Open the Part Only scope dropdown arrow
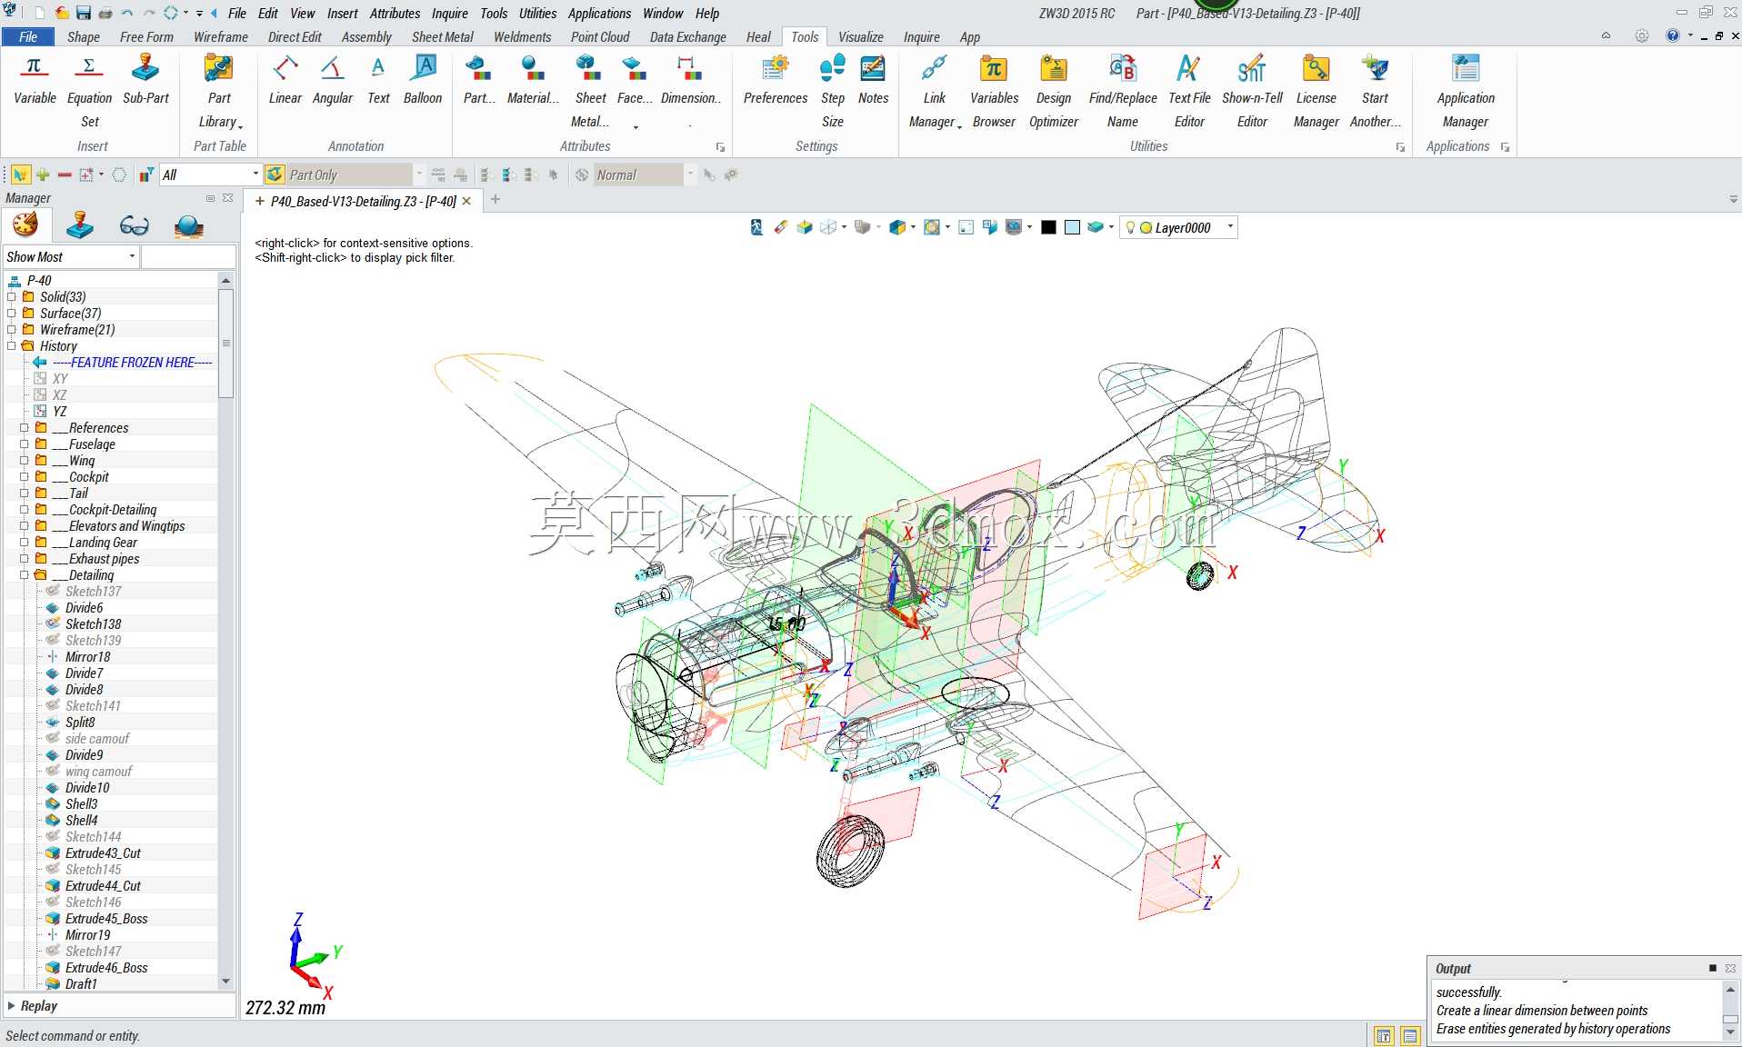The height and width of the screenshot is (1047, 1742). pyautogui.click(x=419, y=174)
